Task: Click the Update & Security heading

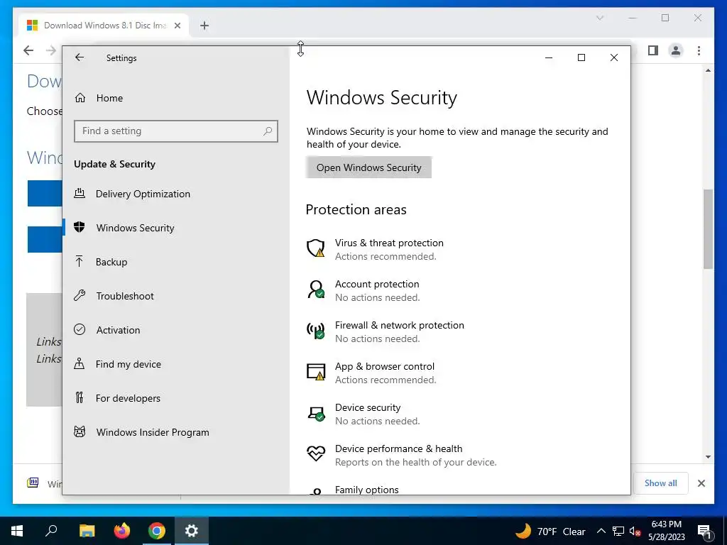Action: 114,164
